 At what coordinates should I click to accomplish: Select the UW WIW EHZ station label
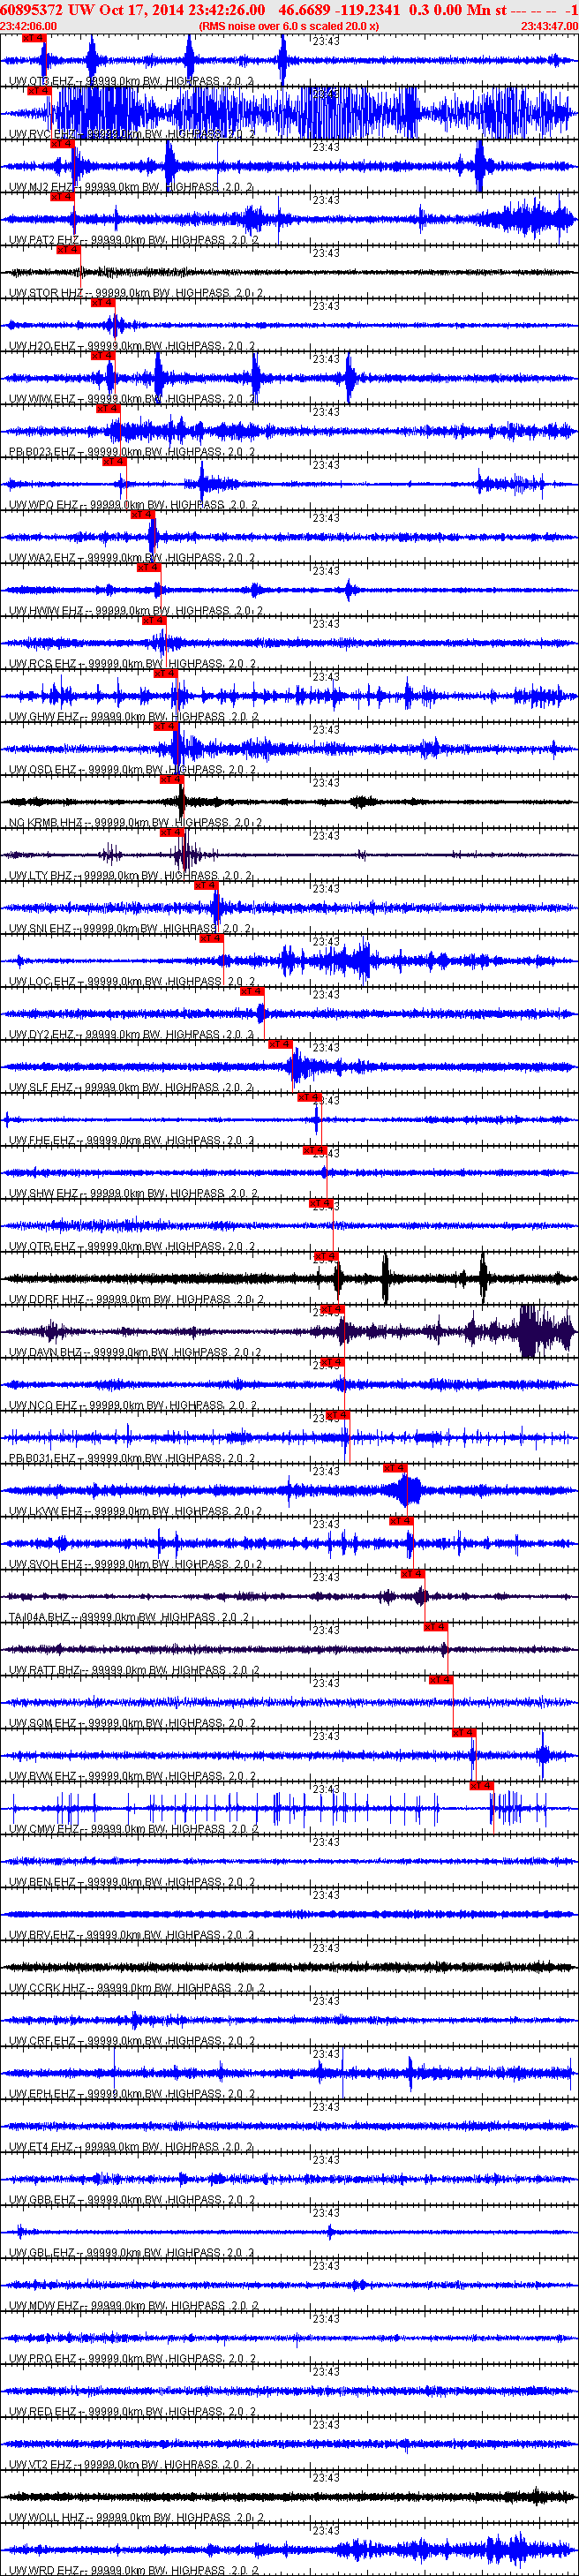[x=133, y=399]
